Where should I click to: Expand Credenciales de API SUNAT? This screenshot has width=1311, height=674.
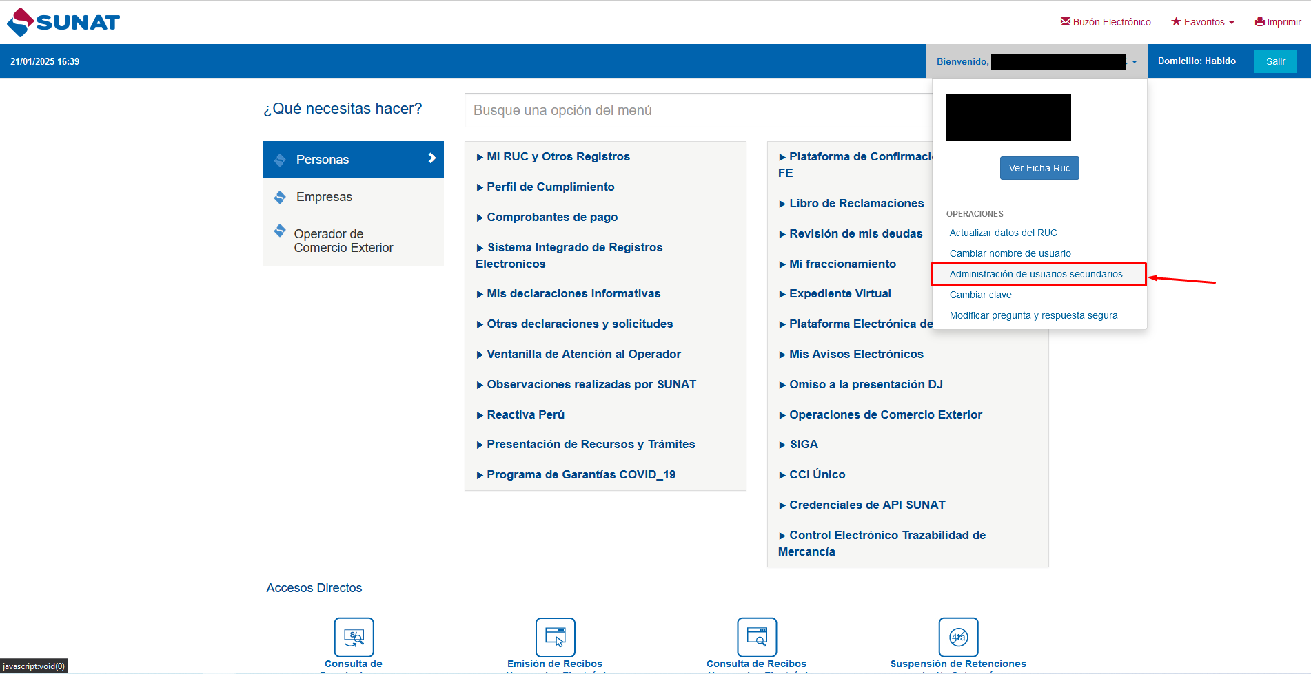pos(862,505)
